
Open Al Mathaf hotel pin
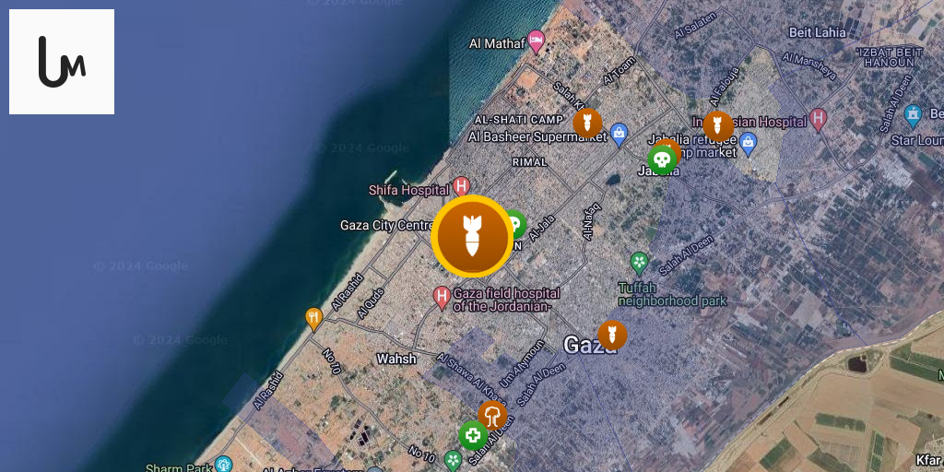click(536, 41)
